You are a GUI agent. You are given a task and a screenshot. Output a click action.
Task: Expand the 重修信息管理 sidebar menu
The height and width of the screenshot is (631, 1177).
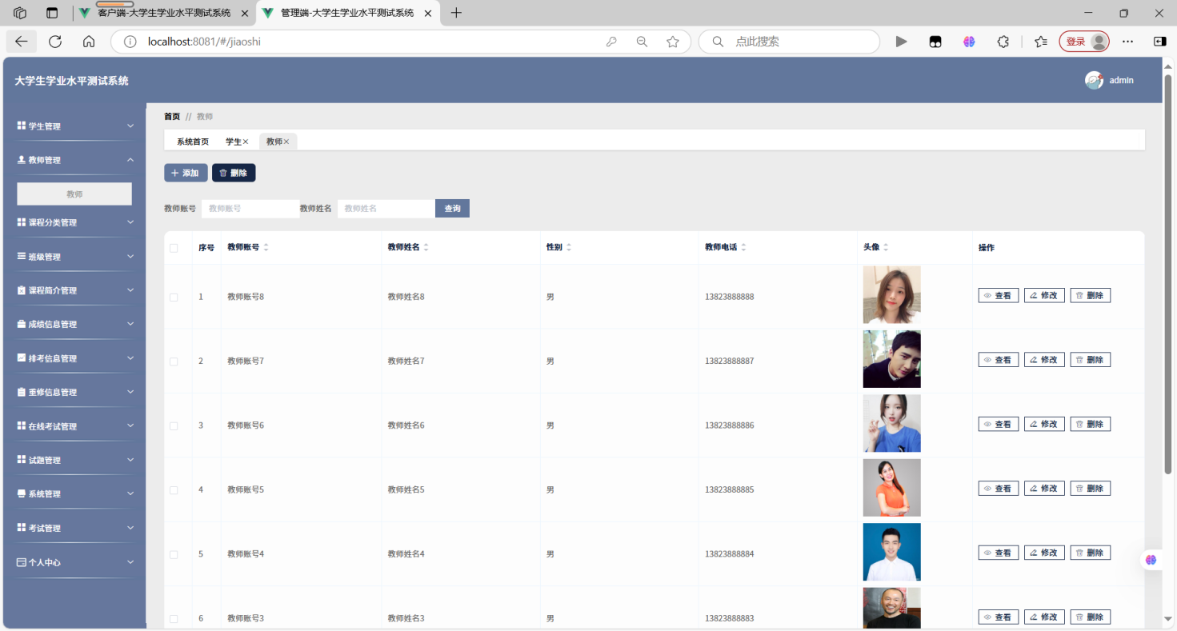(x=75, y=392)
